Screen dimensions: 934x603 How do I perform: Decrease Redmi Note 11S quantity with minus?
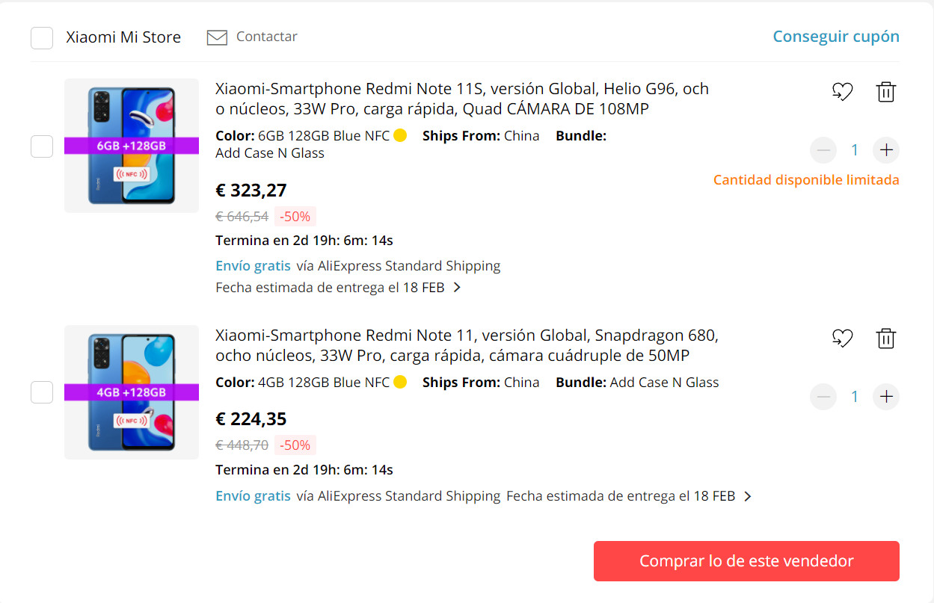[x=823, y=150]
